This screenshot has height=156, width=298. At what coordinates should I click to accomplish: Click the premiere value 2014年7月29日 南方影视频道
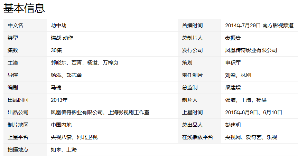[x=259, y=26]
